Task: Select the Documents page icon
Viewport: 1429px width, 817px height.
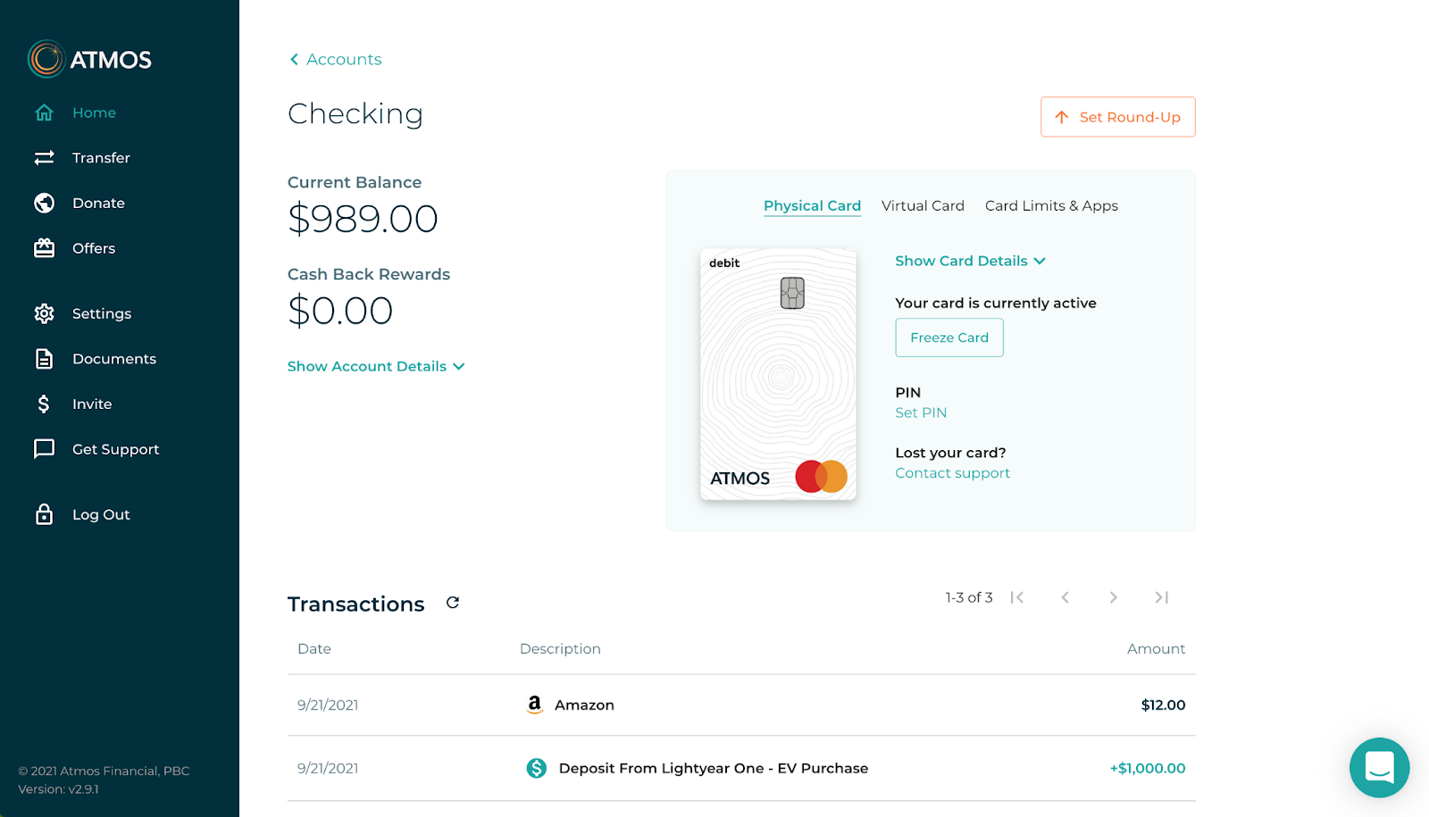Action: 44,358
